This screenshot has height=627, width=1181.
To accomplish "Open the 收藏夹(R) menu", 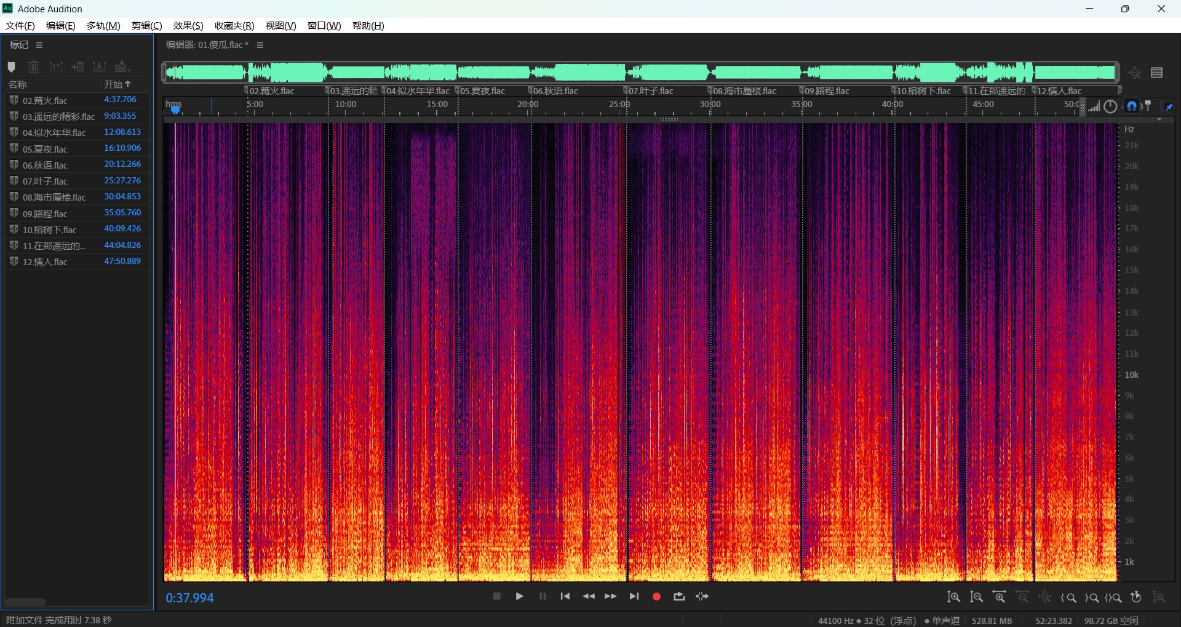I will [234, 25].
